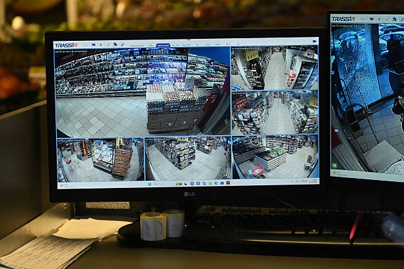The width and height of the screenshot is (404, 269).
Task: Open the Windows Start button on the taskbar
Action: [x=149, y=184]
